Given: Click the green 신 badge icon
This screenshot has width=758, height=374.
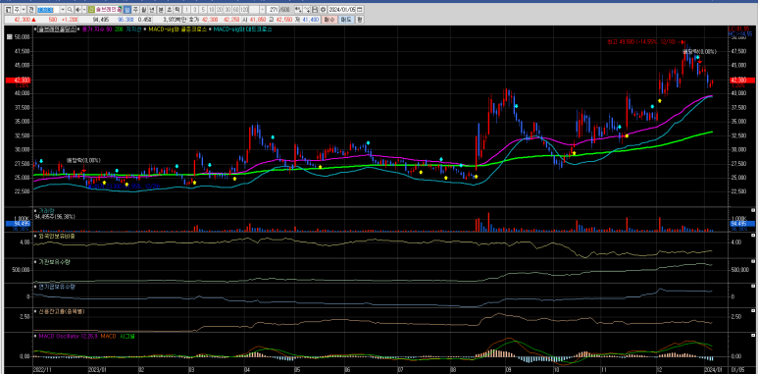Looking at the screenshot, I should (x=91, y=10).
